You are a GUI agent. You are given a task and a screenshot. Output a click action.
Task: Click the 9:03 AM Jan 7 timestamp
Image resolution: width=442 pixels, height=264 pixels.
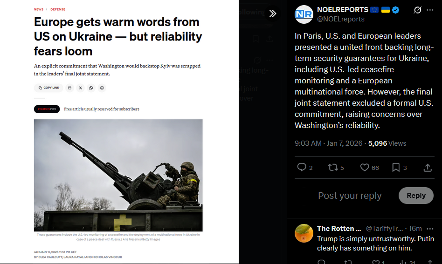pyautogui.click(x=328, y=143)
